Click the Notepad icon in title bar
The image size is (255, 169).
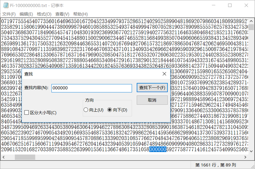[x=5, y=6]
